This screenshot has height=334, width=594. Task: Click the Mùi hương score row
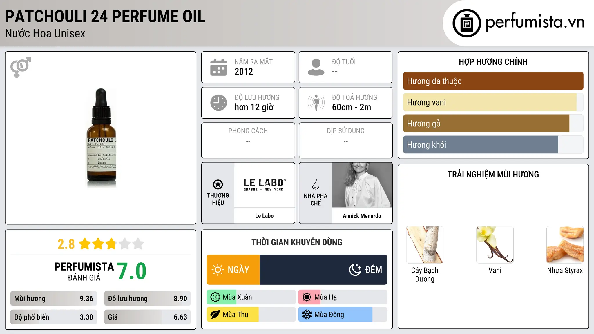pos(54,298)
